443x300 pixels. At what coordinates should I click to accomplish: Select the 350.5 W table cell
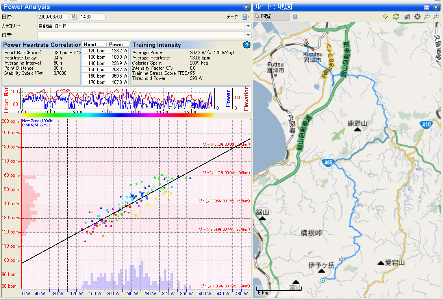(x=118, y=76)
